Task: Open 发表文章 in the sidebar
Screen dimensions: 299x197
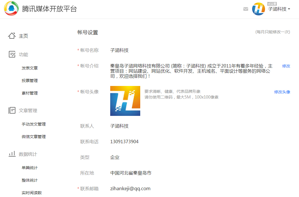Action: click(30, 68)
